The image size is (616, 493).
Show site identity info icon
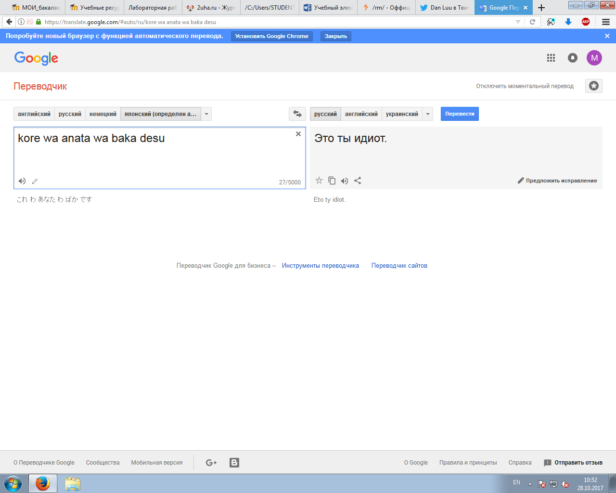[x=21, y=22]
